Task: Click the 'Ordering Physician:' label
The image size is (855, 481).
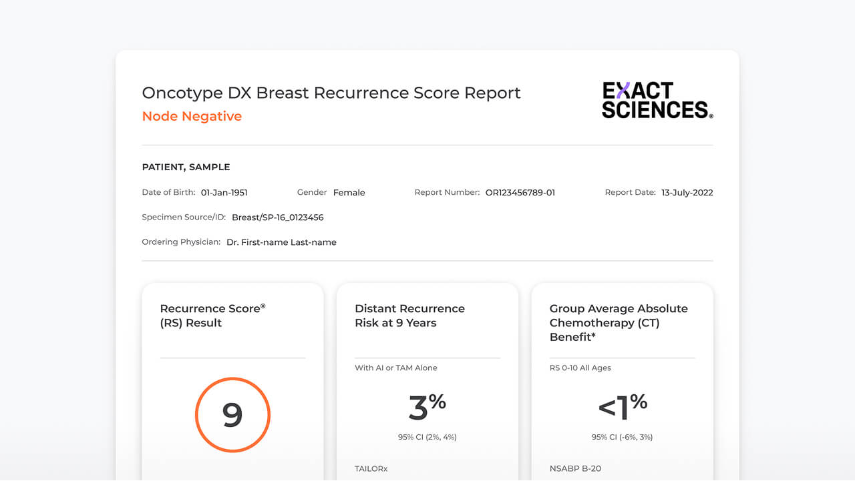Action: pyautogui.click(x=181, y=242)
